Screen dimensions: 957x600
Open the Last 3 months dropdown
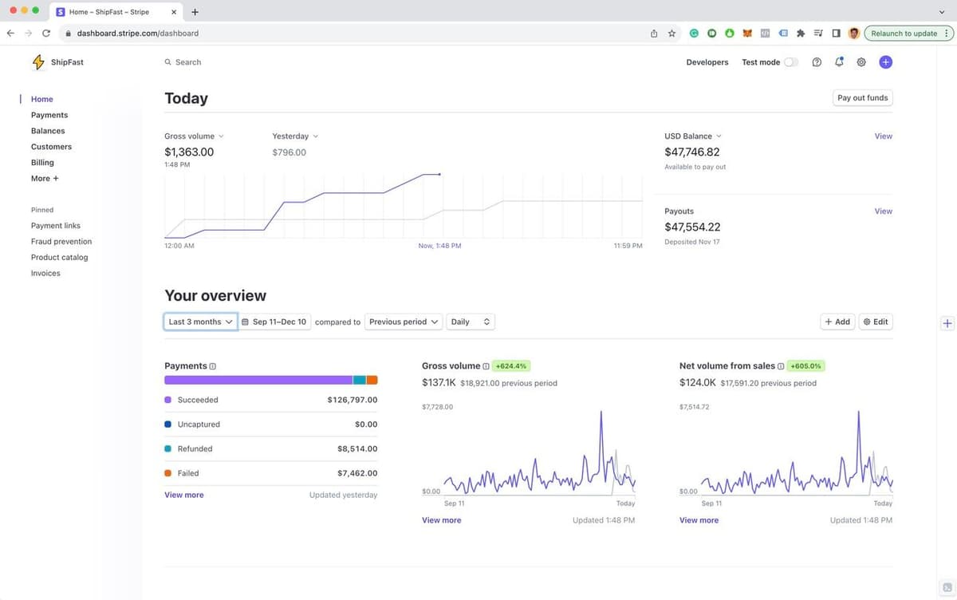point(201,322)
